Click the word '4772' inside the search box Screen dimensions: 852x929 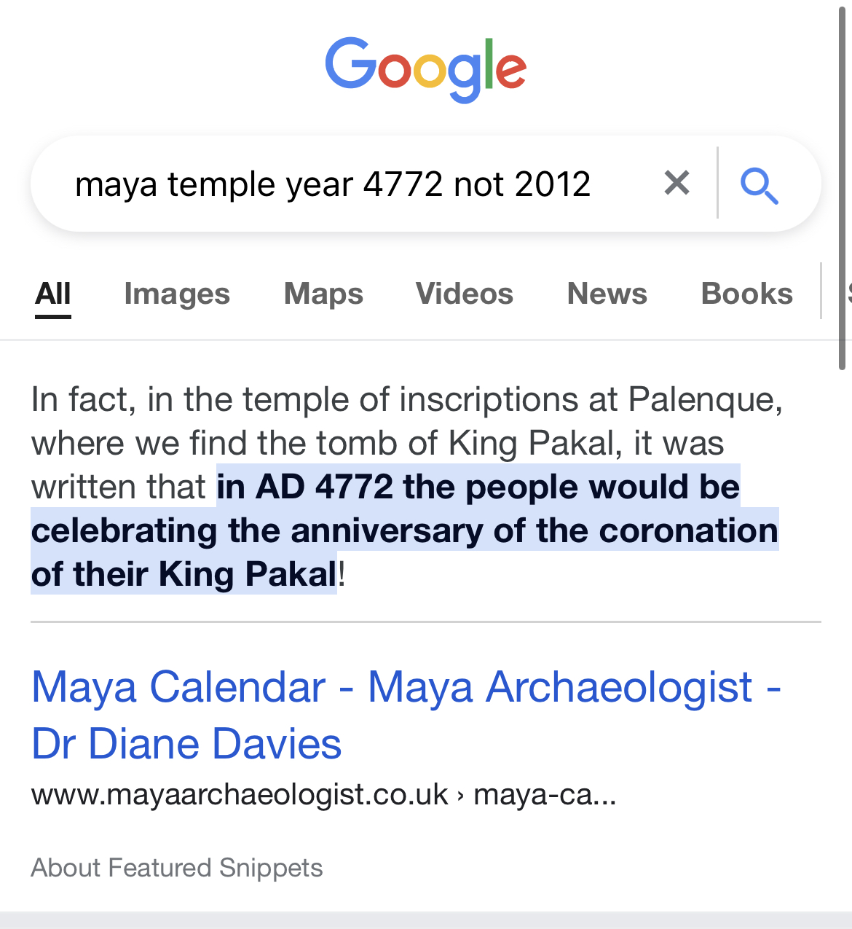pos(403,184)
